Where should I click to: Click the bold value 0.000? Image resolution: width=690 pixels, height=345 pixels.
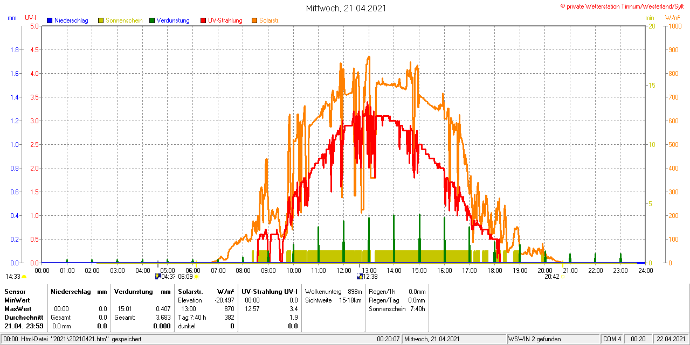coord(162,326)
